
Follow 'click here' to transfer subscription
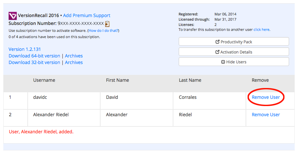tap(261, 30)
